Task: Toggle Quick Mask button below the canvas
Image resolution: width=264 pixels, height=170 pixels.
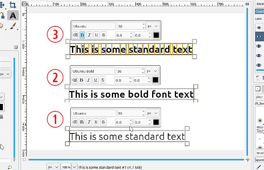Action: [24, 160]
